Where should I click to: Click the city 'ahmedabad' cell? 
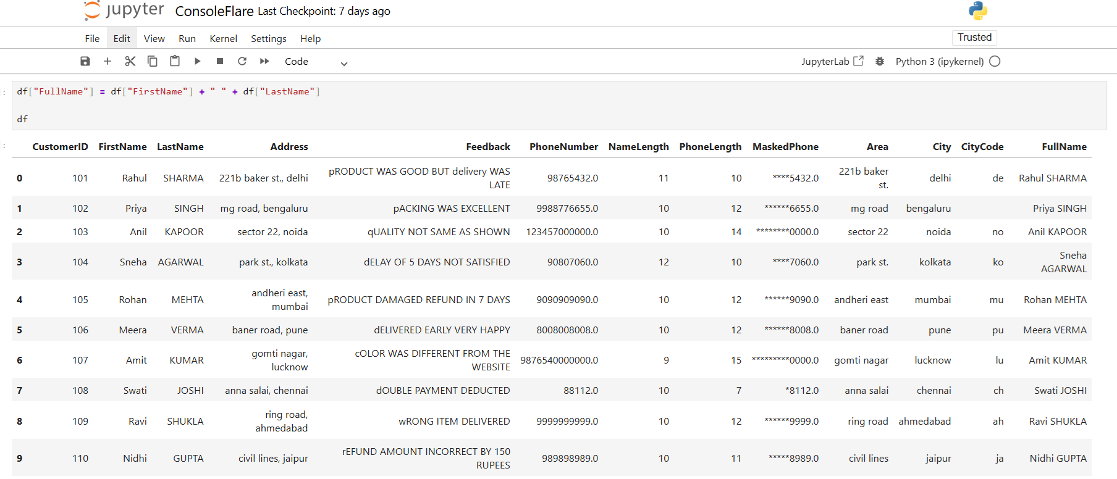click(x=925, y=421)
